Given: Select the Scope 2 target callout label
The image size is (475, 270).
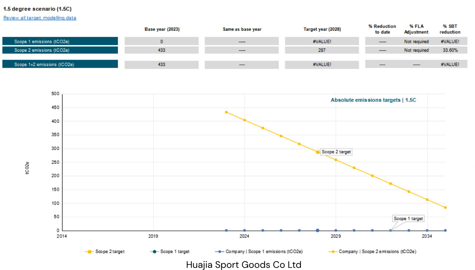Looking at the screenshot, I should point(336,152).
